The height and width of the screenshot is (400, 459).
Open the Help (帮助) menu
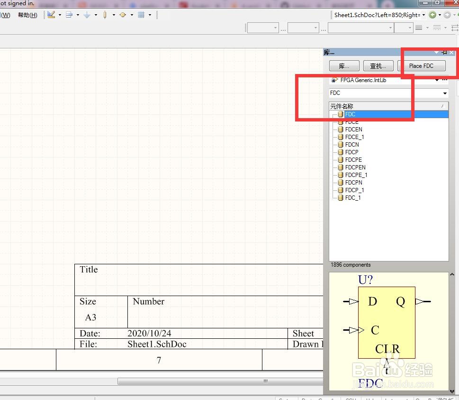point(27,15)
